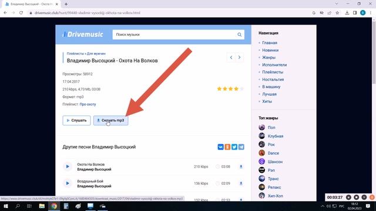Click the browser Back arrow
The width and height of the screenshot is (376, 211).
(x=5, y=13)
